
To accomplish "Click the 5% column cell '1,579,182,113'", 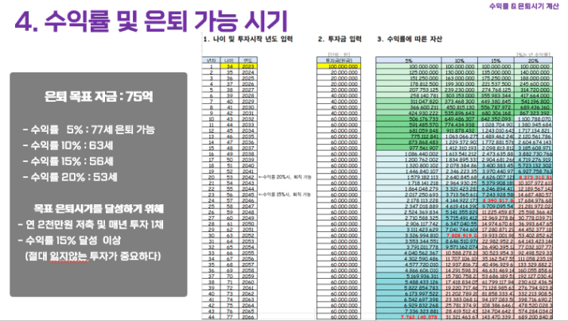I will (x=409, y=177).
